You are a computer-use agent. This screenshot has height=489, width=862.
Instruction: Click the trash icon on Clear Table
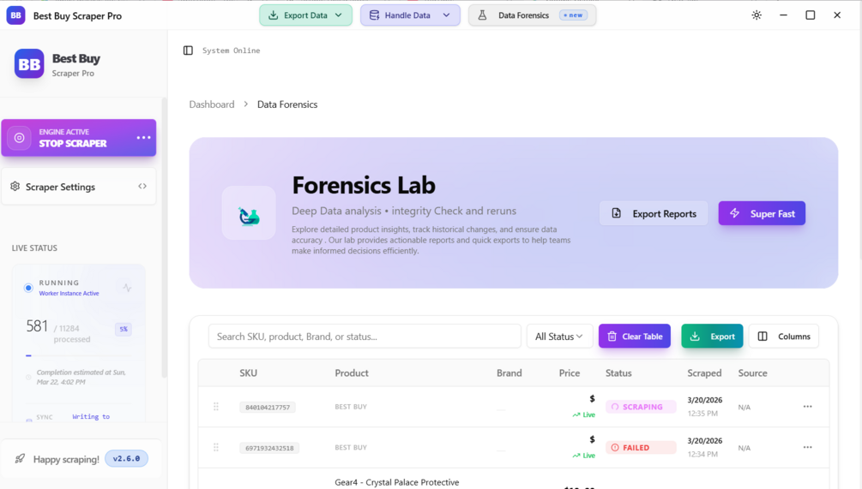pyautogui.click(x=612, y=337)
